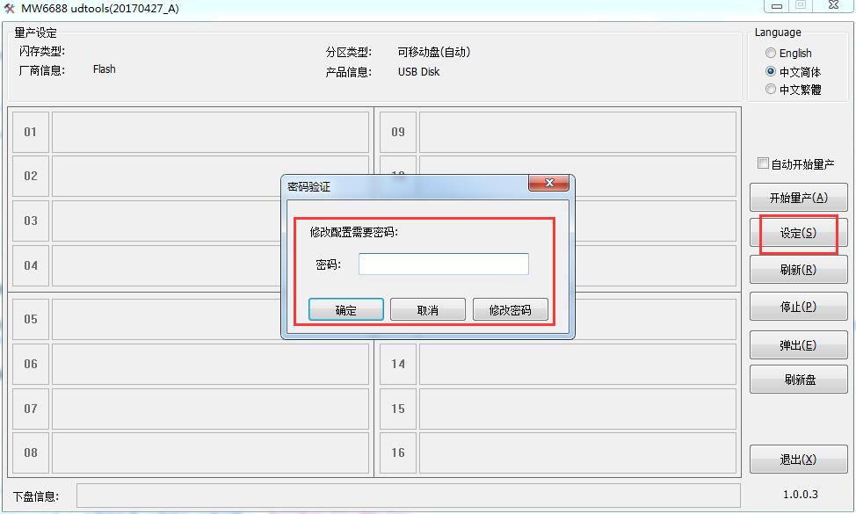Select the 中文繁體 language option

pos(770,89)
